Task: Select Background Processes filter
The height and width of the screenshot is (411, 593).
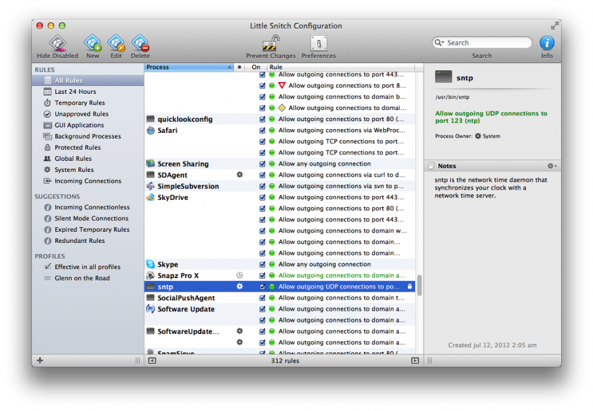Action: pos(88,136)
